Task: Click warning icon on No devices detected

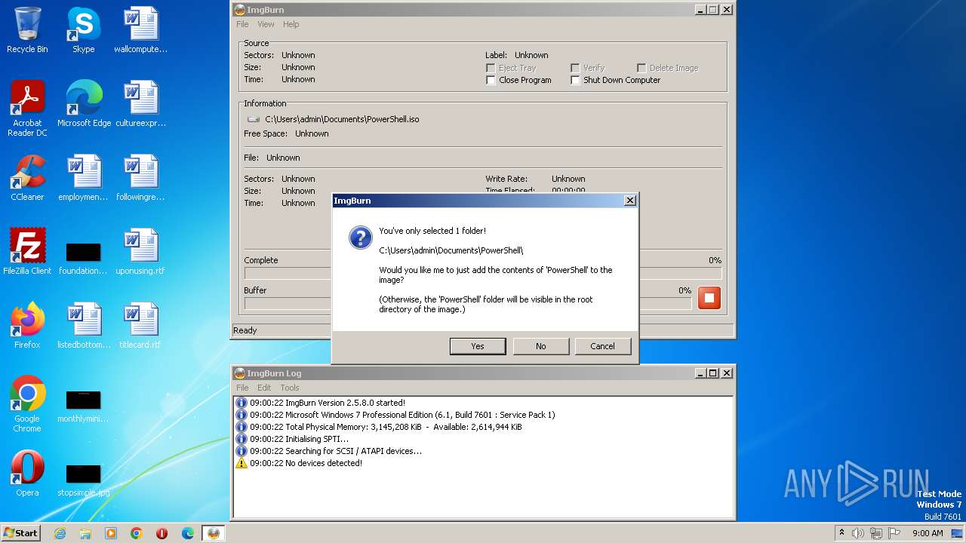Action: (x=241, y=463)
